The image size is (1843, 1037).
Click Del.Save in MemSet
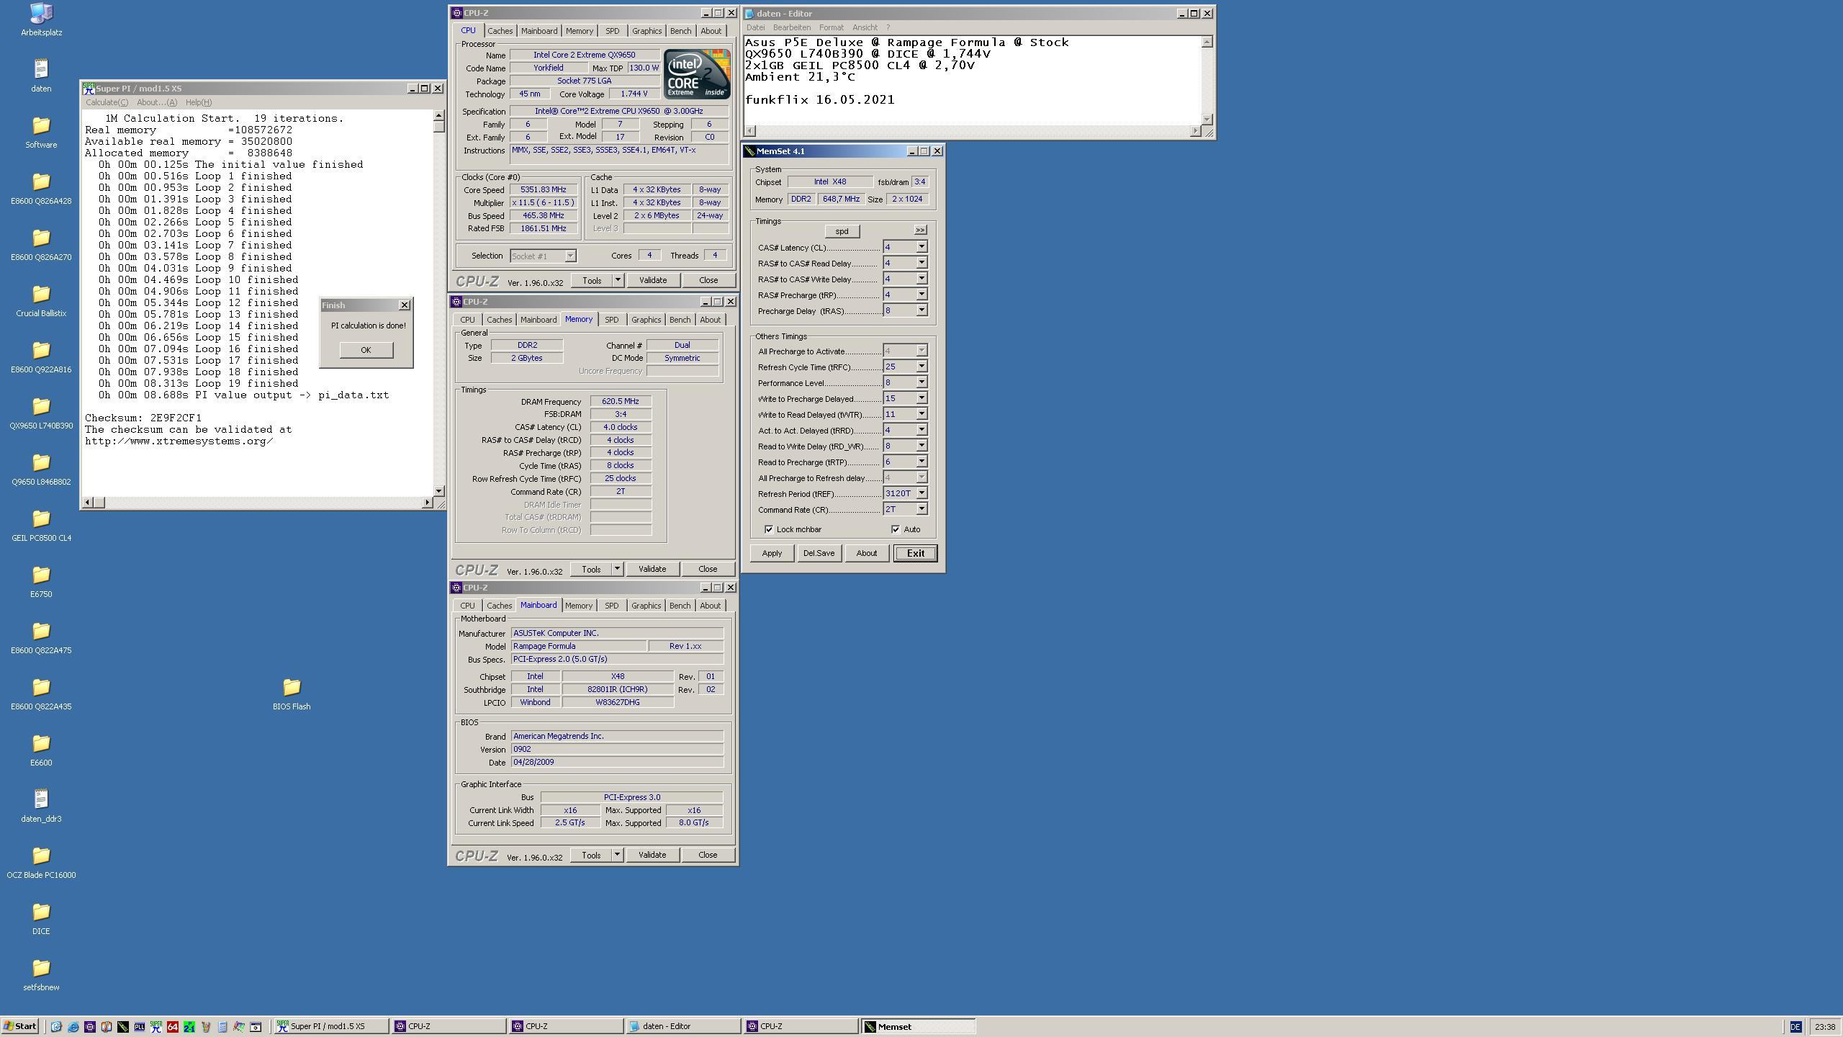819,553
